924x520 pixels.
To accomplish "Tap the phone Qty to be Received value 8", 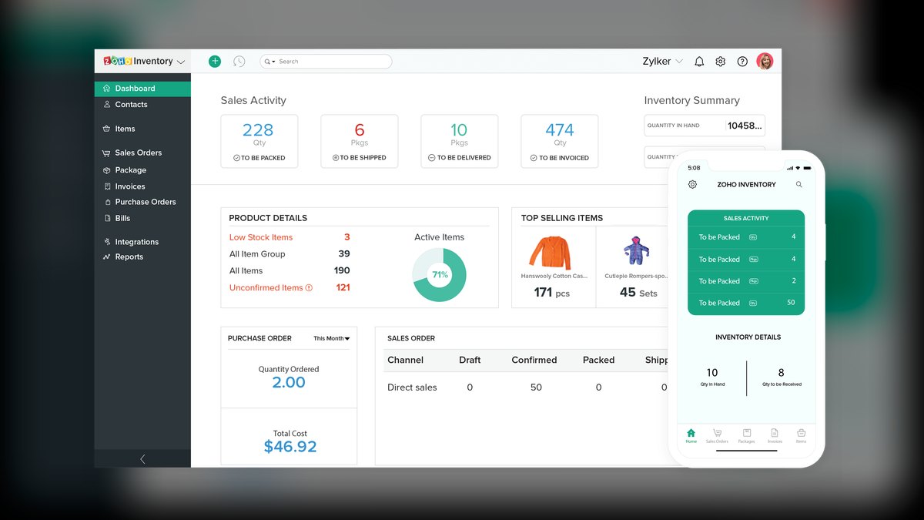I will (x=782, y=373).
